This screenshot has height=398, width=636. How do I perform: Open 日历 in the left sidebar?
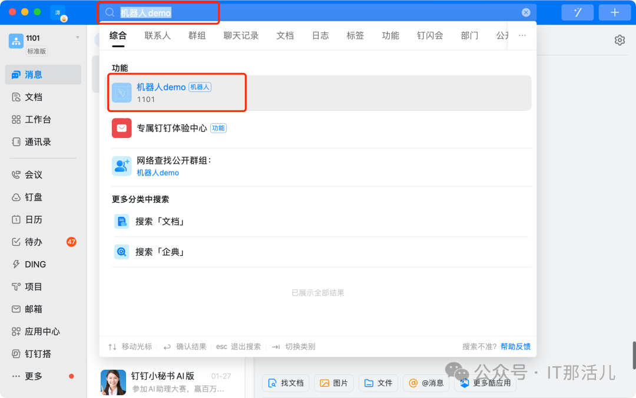click(x=43, y=219)
